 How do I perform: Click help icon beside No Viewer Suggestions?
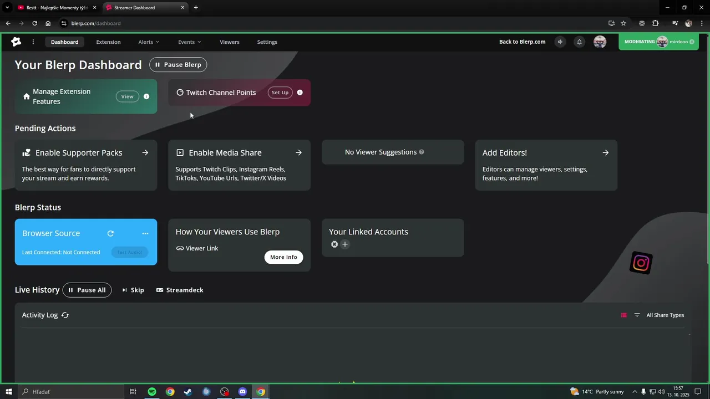click(422, 152)
